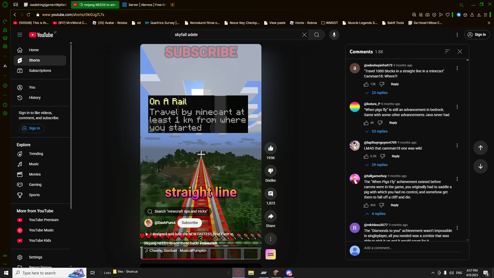Search "minecraft tips and tricks" suggestion
This screenshot has height=278, width=494.
tap(178, 212)
